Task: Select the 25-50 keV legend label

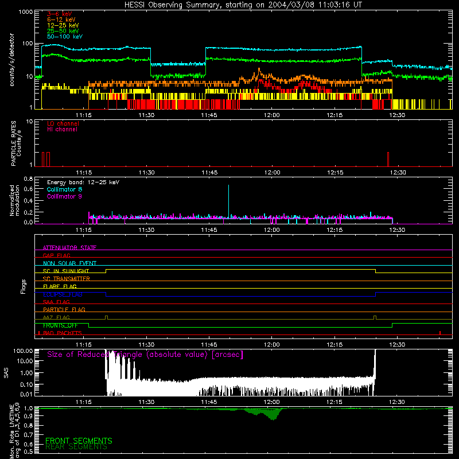Action: point(63,31)
